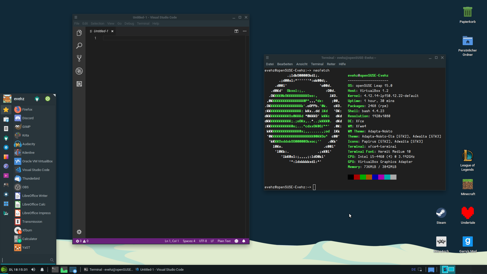Open the Extensions view icon
The width and height of the screenshot is (487, 274).
[79, 84]
